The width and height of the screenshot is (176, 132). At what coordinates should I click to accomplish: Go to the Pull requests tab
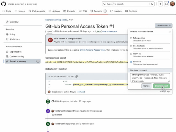(x=37, y=11)
